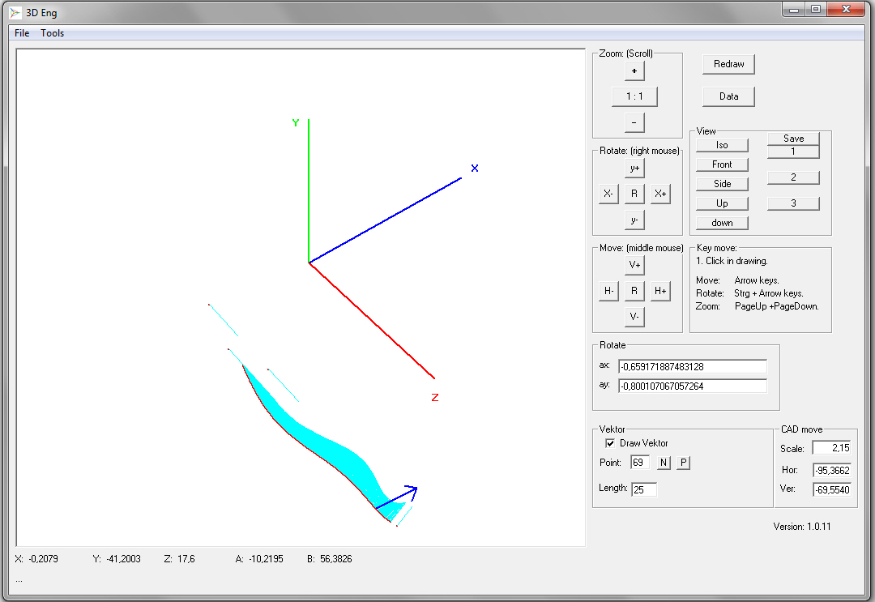Toggle the Draw Vektor checkbox
875x602 pixels.
[610, 443]
